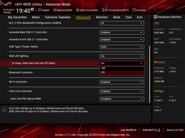185x138 pixels.
Task: Click the globe language icon
Action: tap(40, 10)
